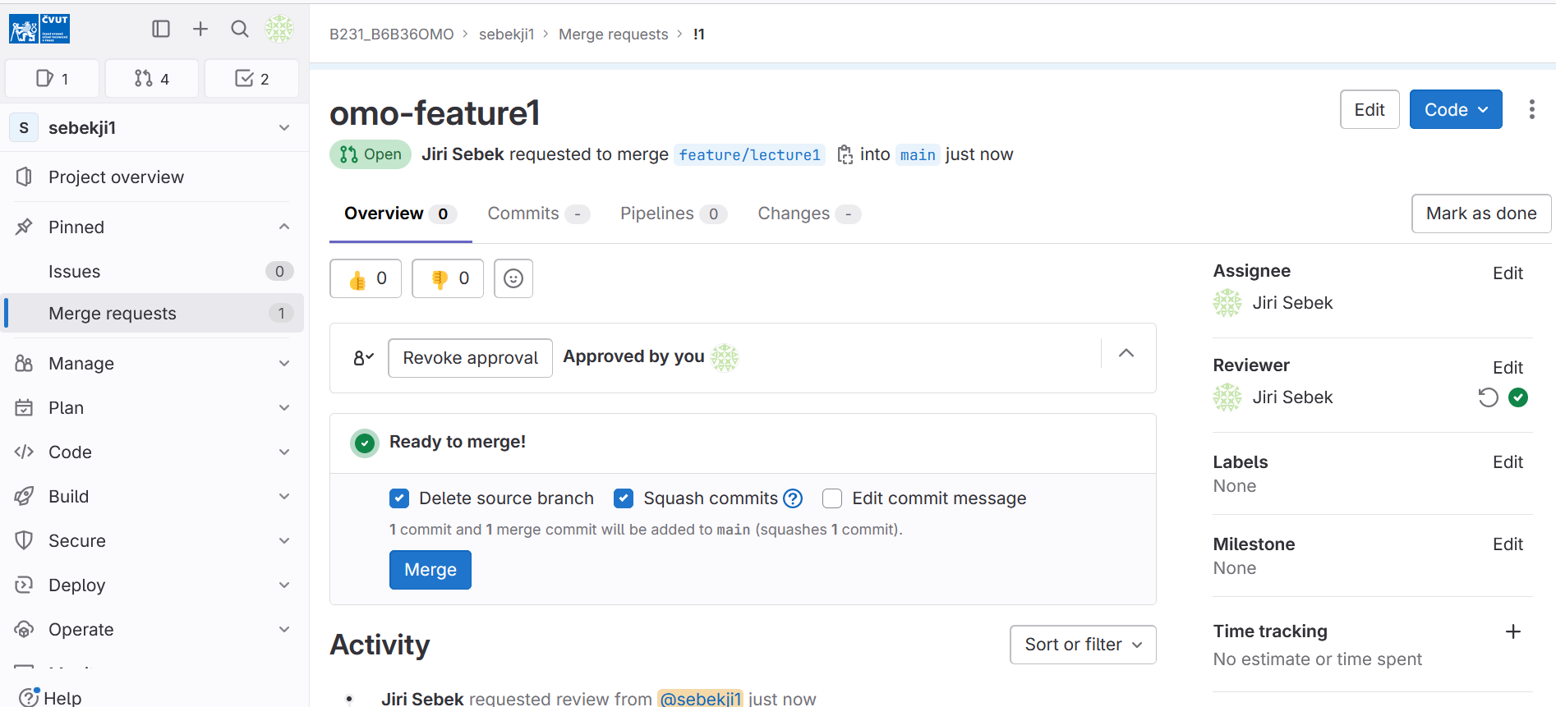The height and width of the screenshot is (707, 1556).
Task: Open the add emoji reaction picker
Action: pyautogui.click(x=513, y=279)
